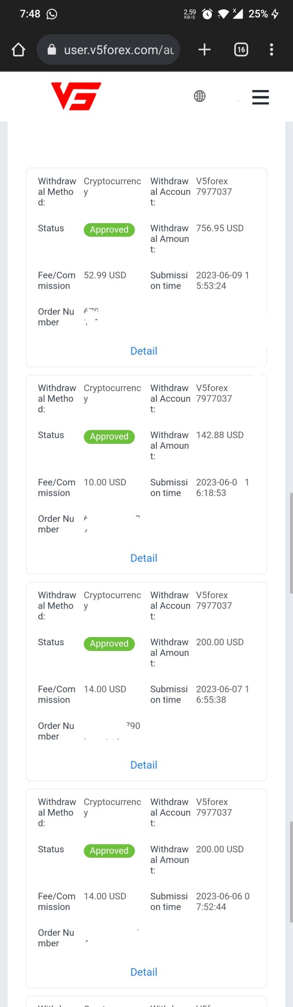Open Detail for 142.88 USD withdrawal
This screenshot has height=1007, width=293.
click(144, 558)
